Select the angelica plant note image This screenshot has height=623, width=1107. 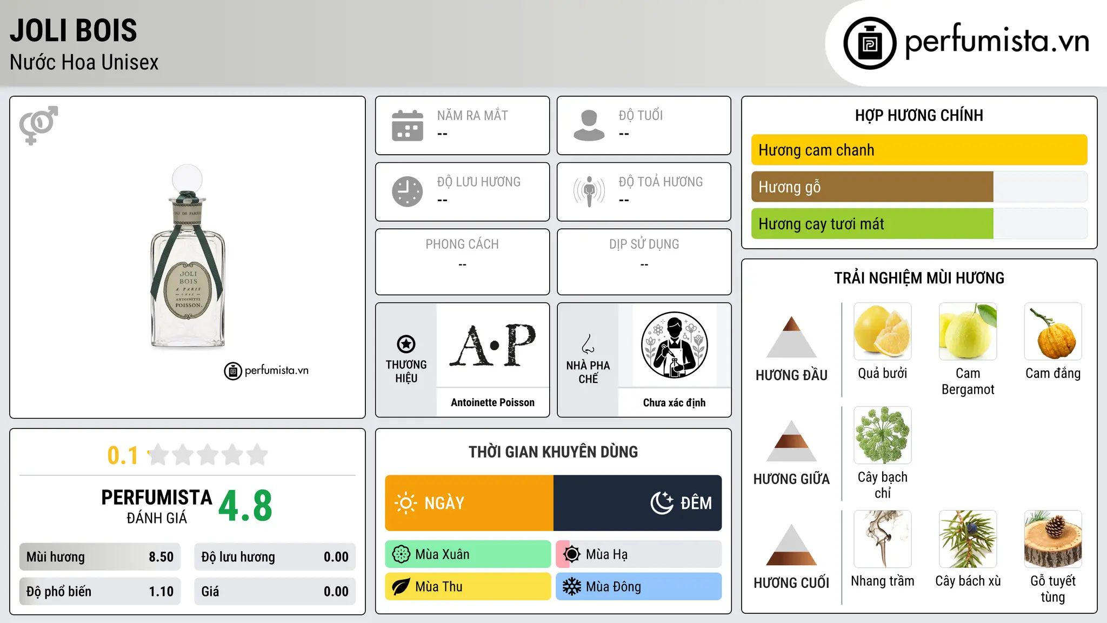[x=883, y=435]
